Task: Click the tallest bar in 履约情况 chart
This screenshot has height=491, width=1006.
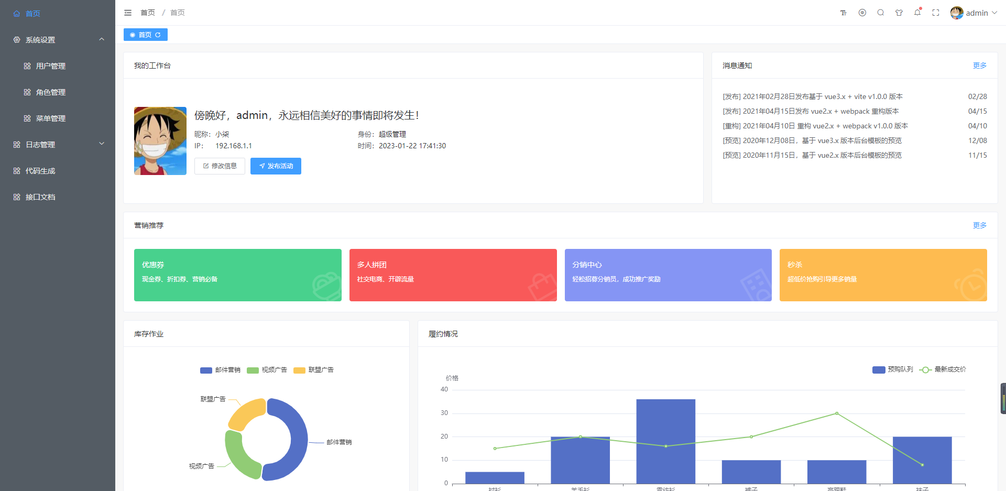Action: (666, 441)
